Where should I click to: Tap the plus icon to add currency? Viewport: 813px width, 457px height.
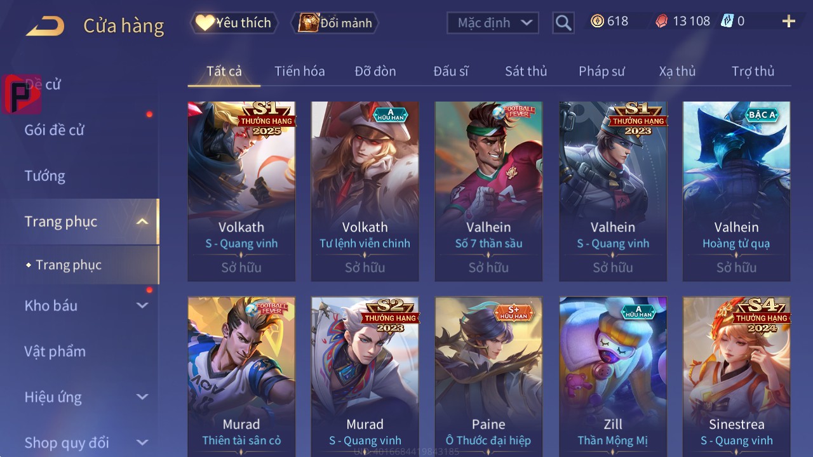point(789,22)
